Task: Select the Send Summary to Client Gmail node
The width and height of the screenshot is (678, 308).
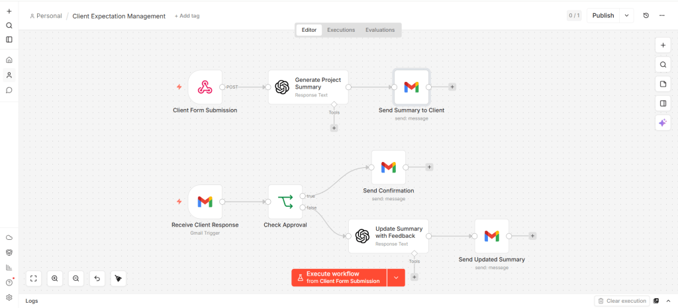Action: pyautogui.click(x=411, y=87)
